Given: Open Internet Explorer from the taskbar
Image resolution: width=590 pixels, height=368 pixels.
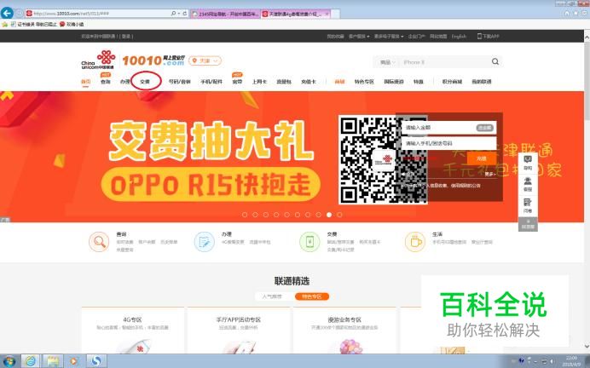Looking at the screenshot, I should pos(30,361).
